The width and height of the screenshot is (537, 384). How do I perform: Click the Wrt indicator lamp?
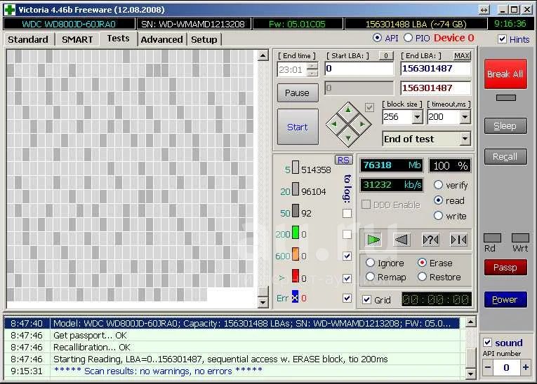tap(520, 238)
